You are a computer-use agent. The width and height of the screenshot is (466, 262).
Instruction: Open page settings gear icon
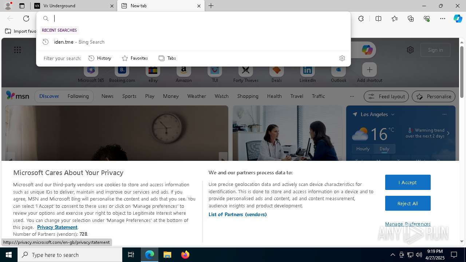pyautogui.click(x=410, y=50)
